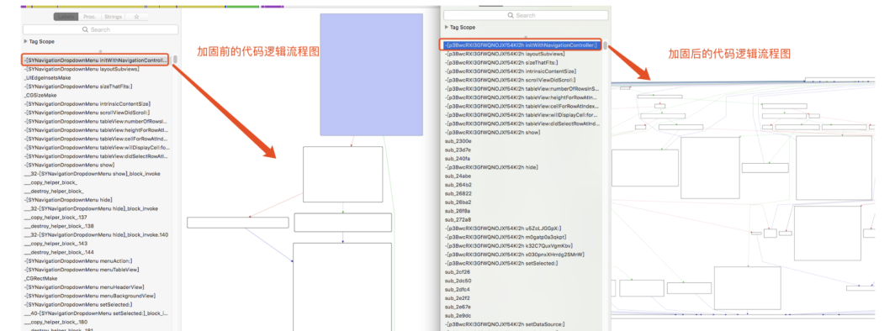Select p3BwcRXI3... m0gatp0a3qkpt row

(506, 236)
